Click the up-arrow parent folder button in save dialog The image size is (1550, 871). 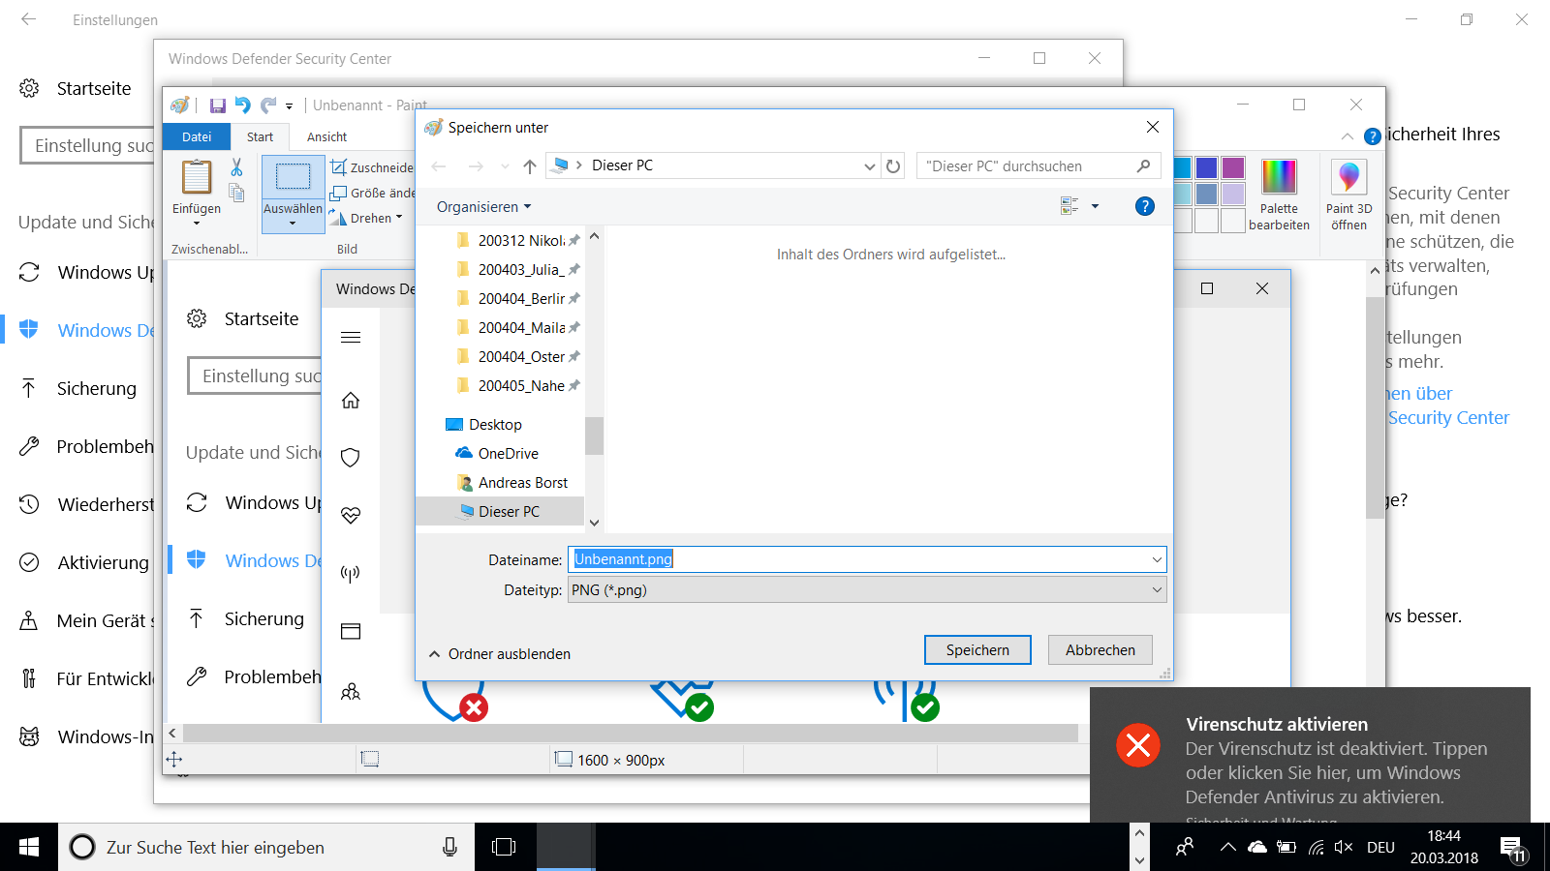[x=530, y=166]
